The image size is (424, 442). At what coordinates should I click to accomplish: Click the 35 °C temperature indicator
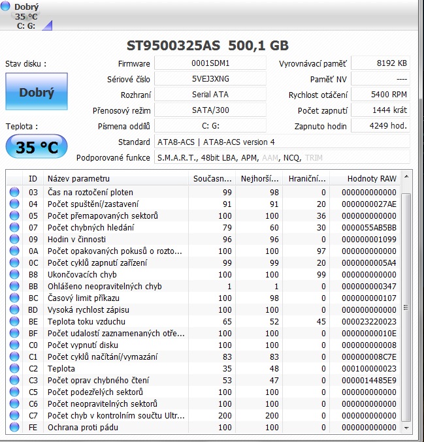click(x=37, y=147)
